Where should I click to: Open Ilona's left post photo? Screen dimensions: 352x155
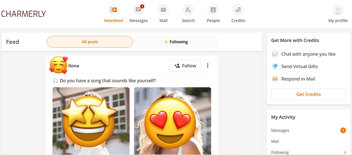91,120
